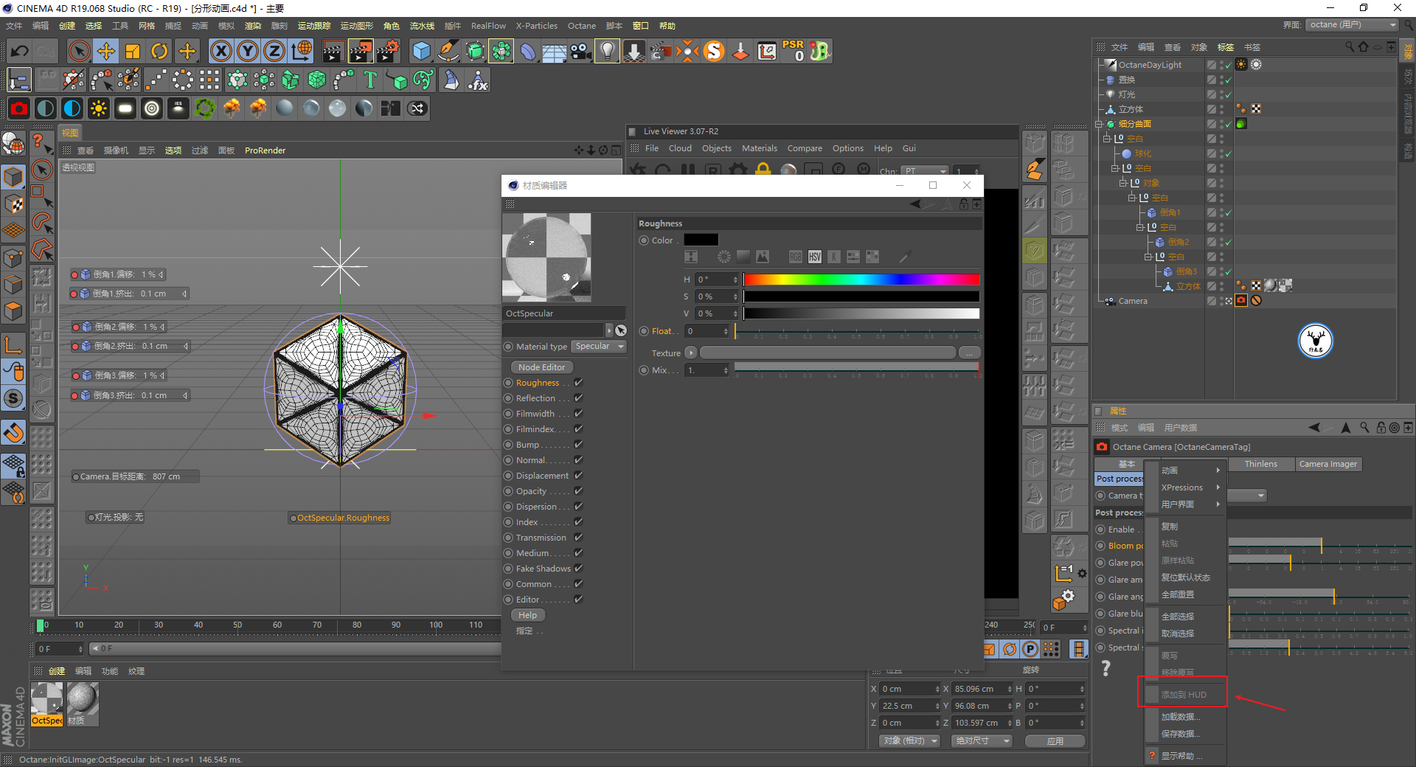Image resolution: width=1416 pixels, height=767 pixels.
Task: Open the Objects menu in Live Viewer
Action: [717, 148]
